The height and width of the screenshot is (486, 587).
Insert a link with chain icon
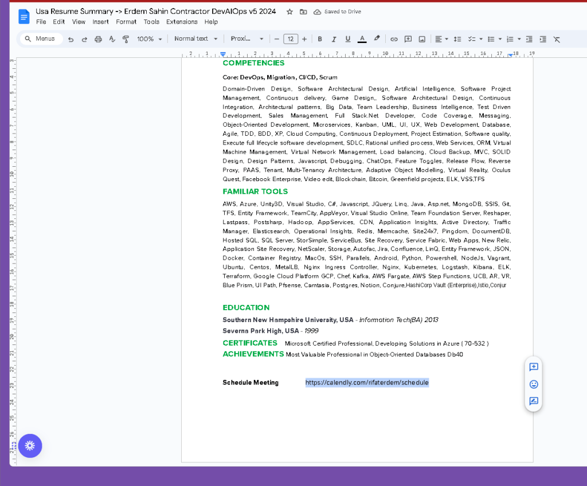pyautogui.click(x=394, y=40)
